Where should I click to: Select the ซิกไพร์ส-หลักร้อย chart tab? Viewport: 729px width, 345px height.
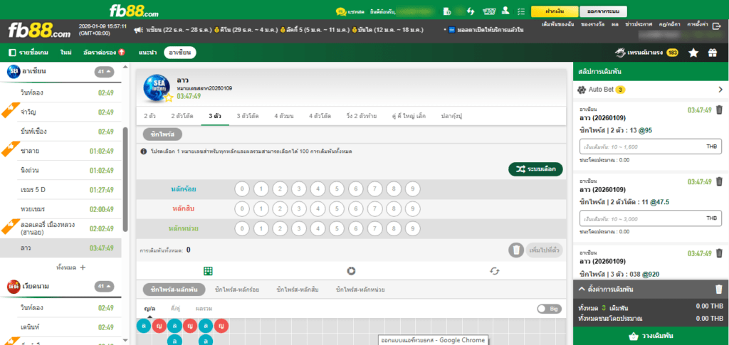click(237, 290)
